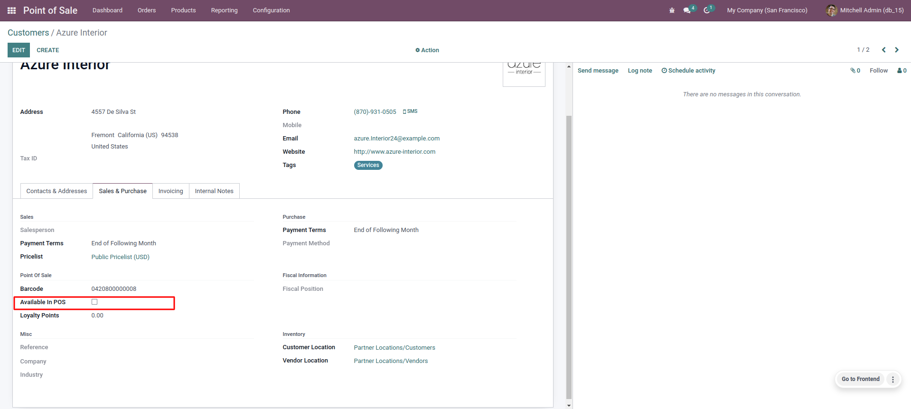Click the form scrollbar down arrow
911x409 pixels.
pos(569,405)
